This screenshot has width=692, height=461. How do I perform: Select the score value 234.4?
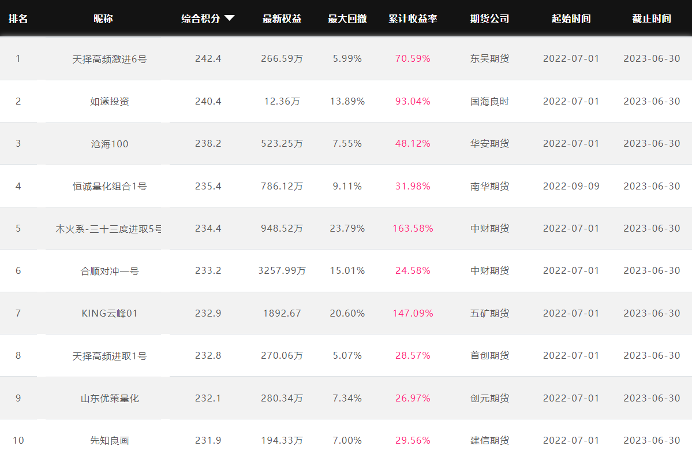tap(208, 228)
